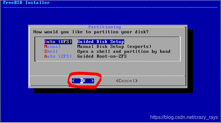221x123 pixels.
Task: Click the OK button
Action: [83, 81]
